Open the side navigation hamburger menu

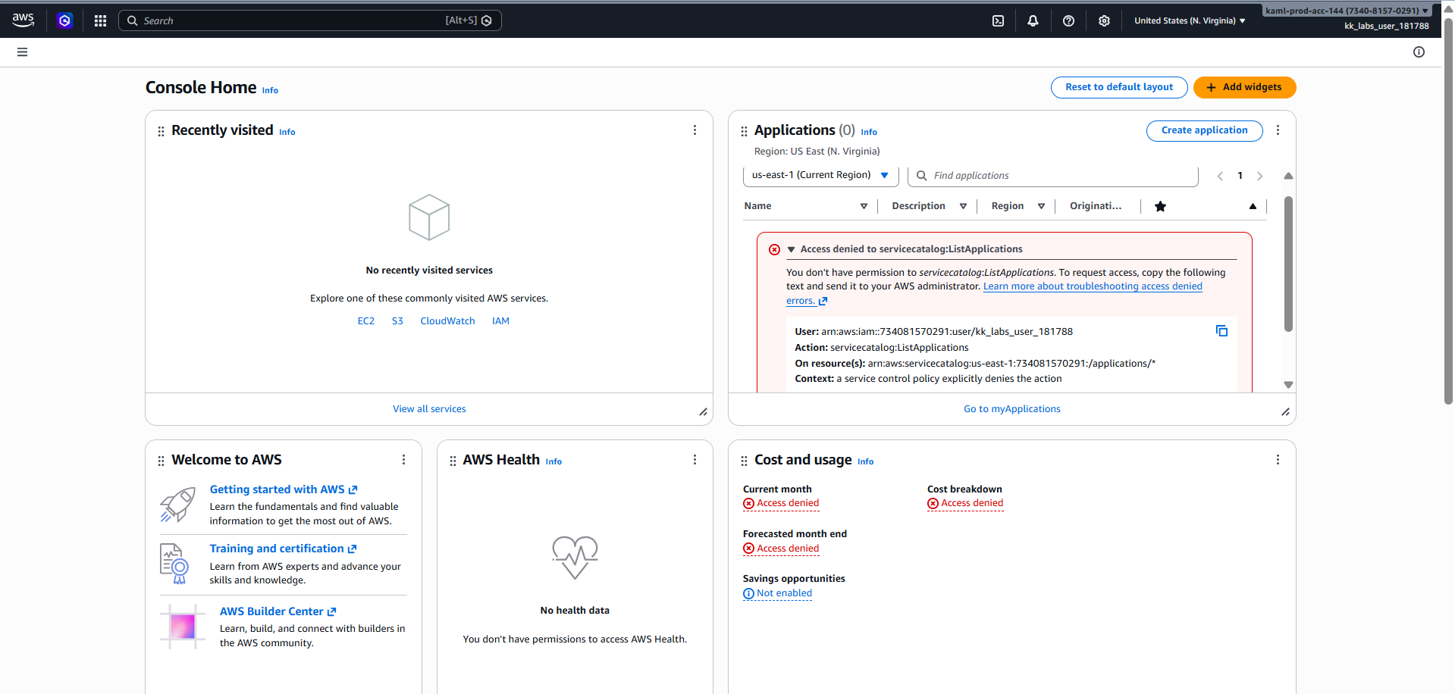pyautogui.click(x=22, y=52)
